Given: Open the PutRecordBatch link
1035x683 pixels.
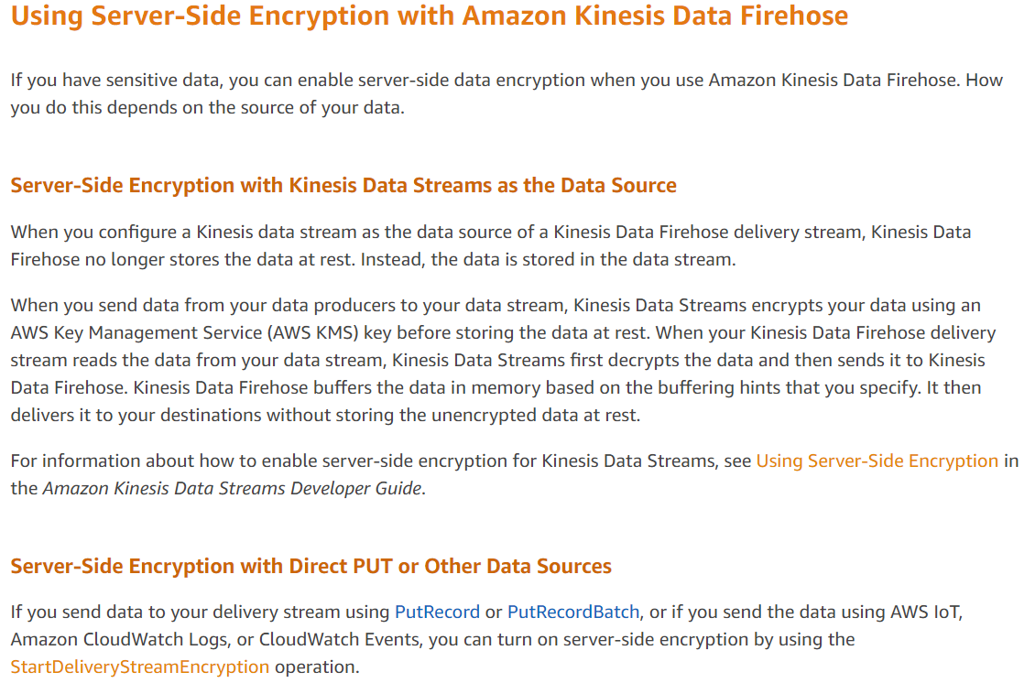Looking at the screenshot, I should [x=573, y=612].
